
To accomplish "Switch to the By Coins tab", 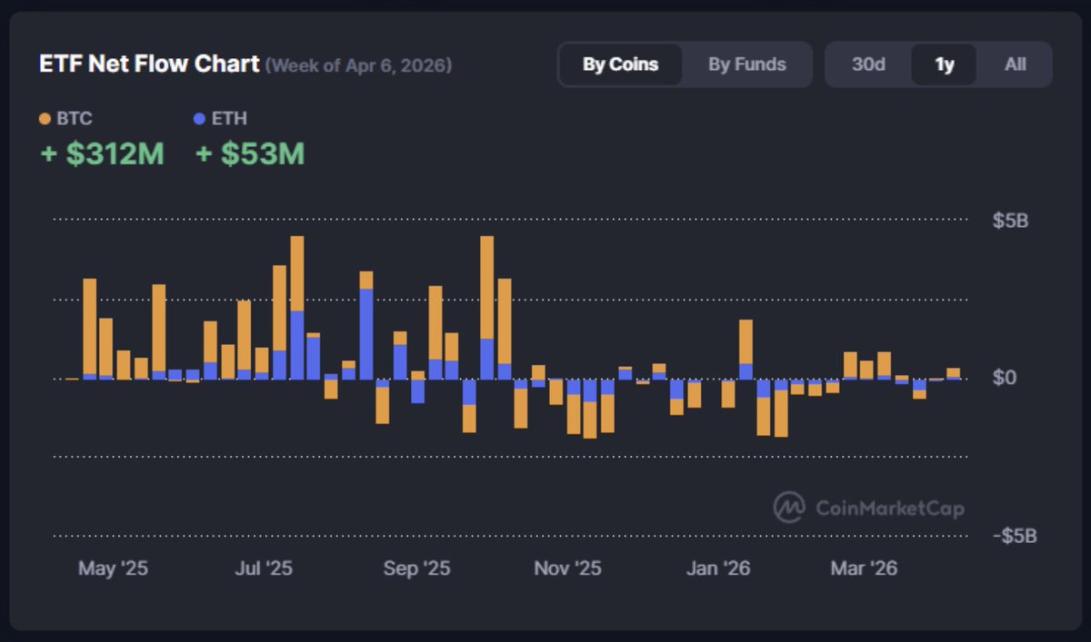I will pyautogui.click(x=620, y=64).
